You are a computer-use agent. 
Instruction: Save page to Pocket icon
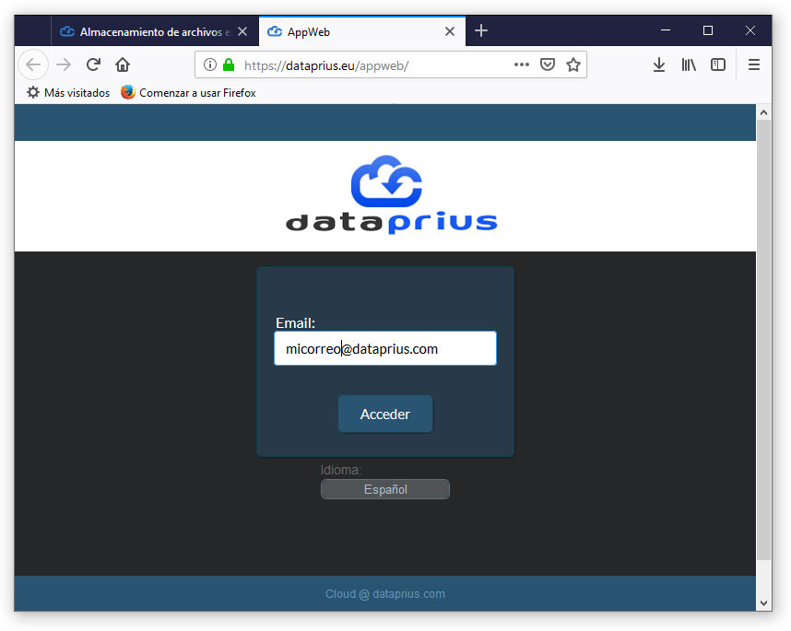click(x=548, y=64)
